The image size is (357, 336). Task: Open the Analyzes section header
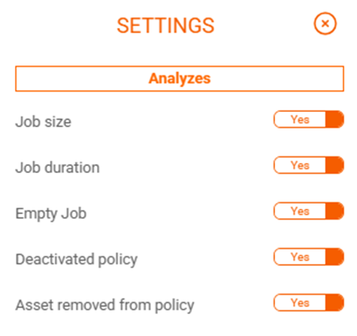point(180,79)
